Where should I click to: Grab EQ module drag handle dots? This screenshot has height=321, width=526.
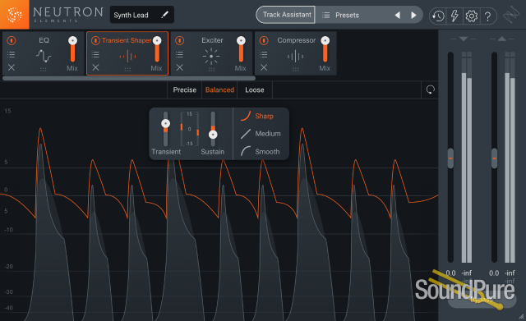tap(44, 69)
